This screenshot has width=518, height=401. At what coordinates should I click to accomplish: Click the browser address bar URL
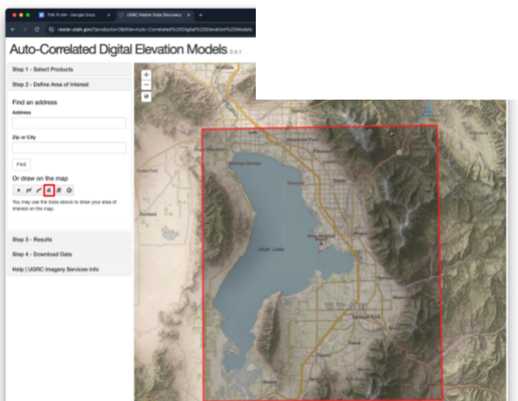155,29
